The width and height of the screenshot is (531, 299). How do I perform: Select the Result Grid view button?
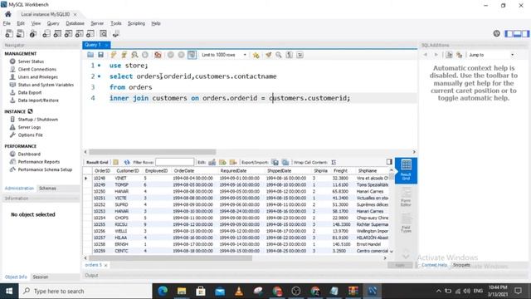(x=406, y=170)
